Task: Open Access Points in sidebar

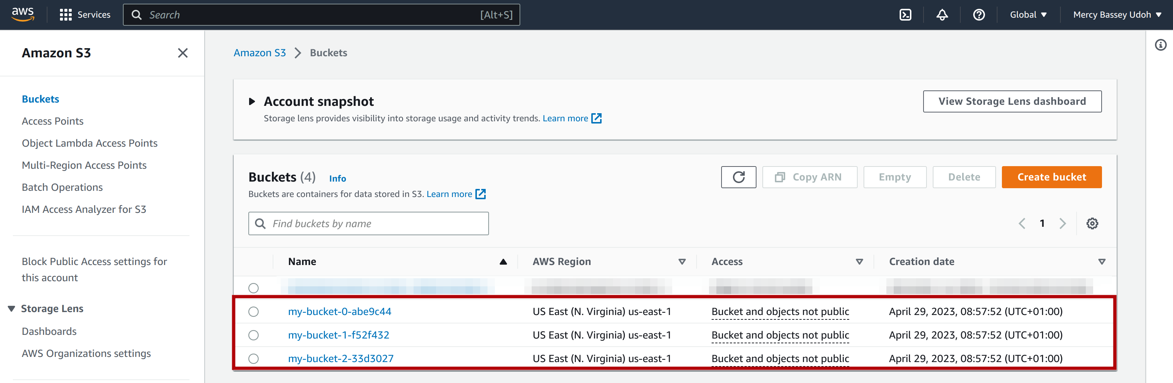Action: pyautogui.click(x=52, y=121)
